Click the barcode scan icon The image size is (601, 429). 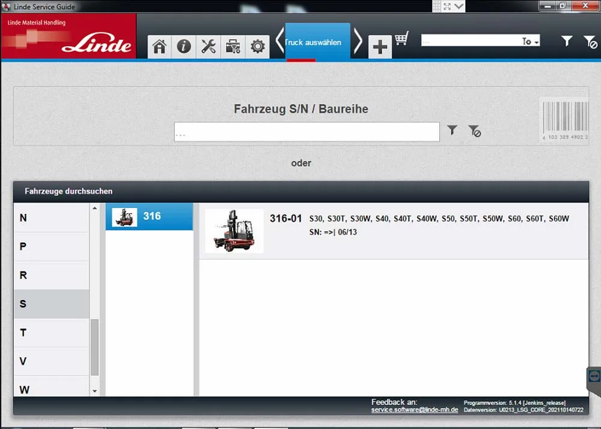(x=564, y=120)
